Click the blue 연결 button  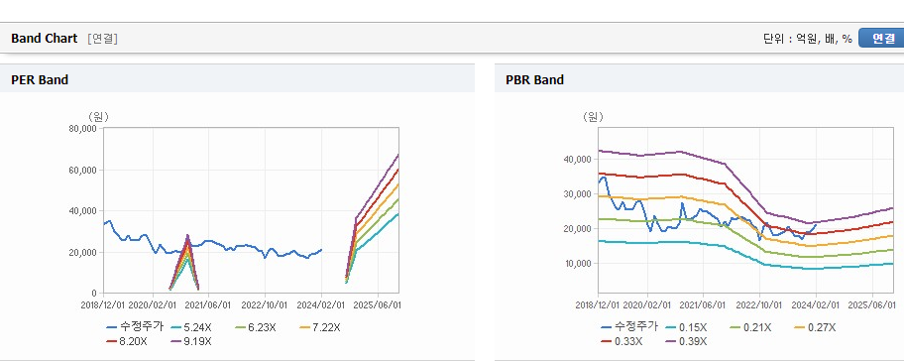click(x=881, y=38)
